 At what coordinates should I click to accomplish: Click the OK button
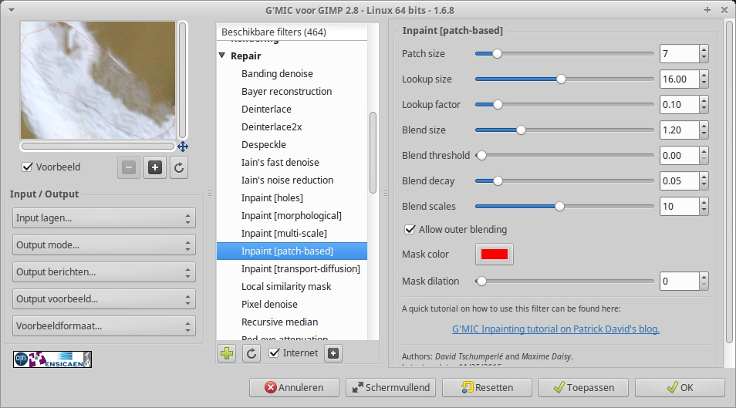point(680,387)
